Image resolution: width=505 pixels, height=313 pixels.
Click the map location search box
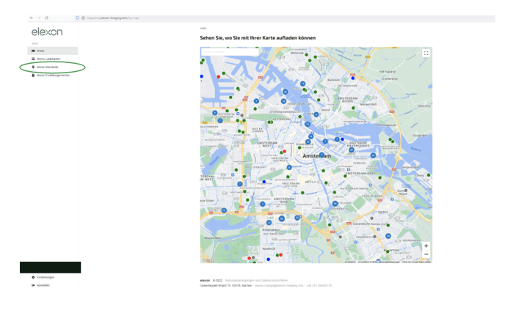[230, 52]
